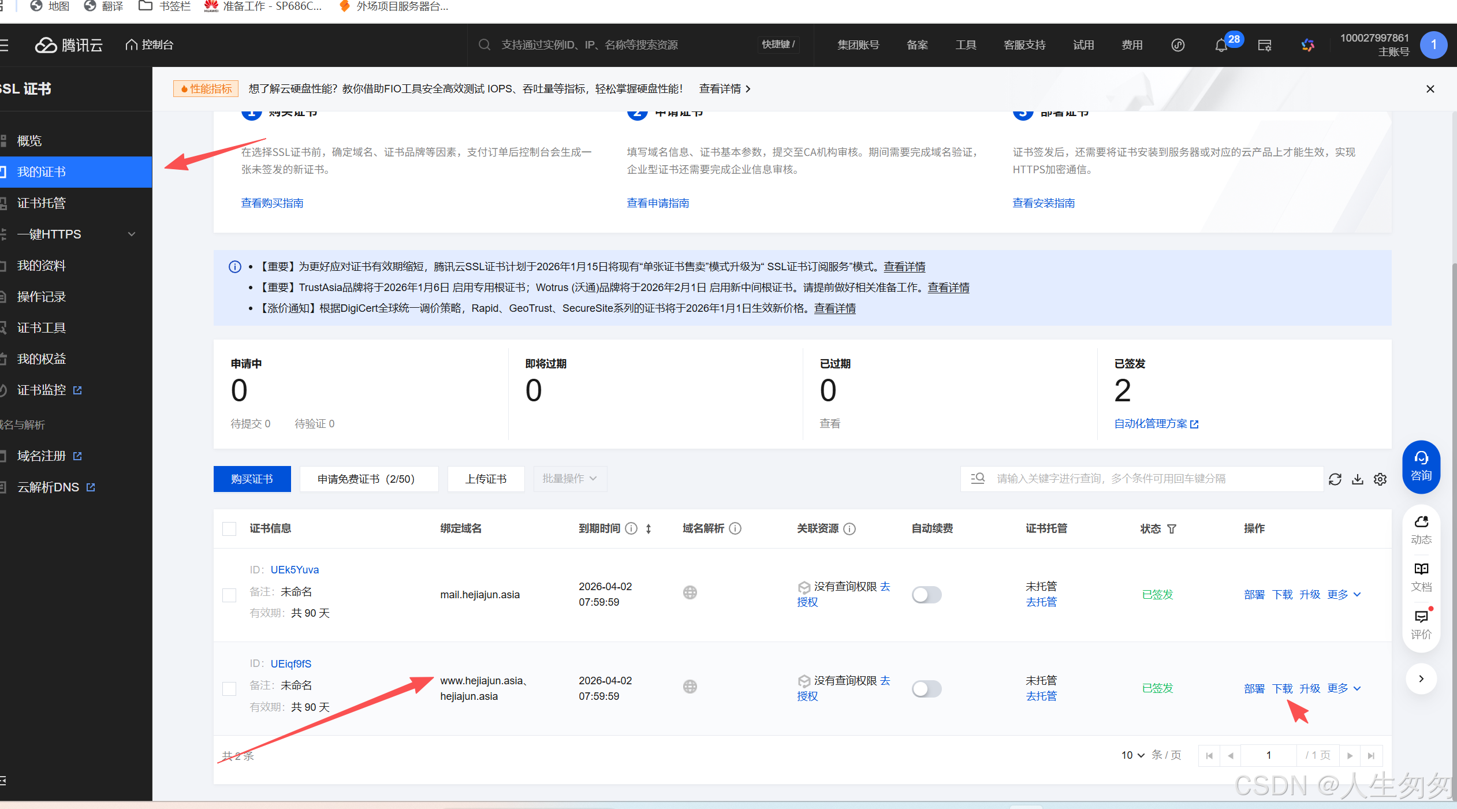Open 证书托管 in the sidebar
The height and width of the screenshot is (809, 1457).
point(42,203)
